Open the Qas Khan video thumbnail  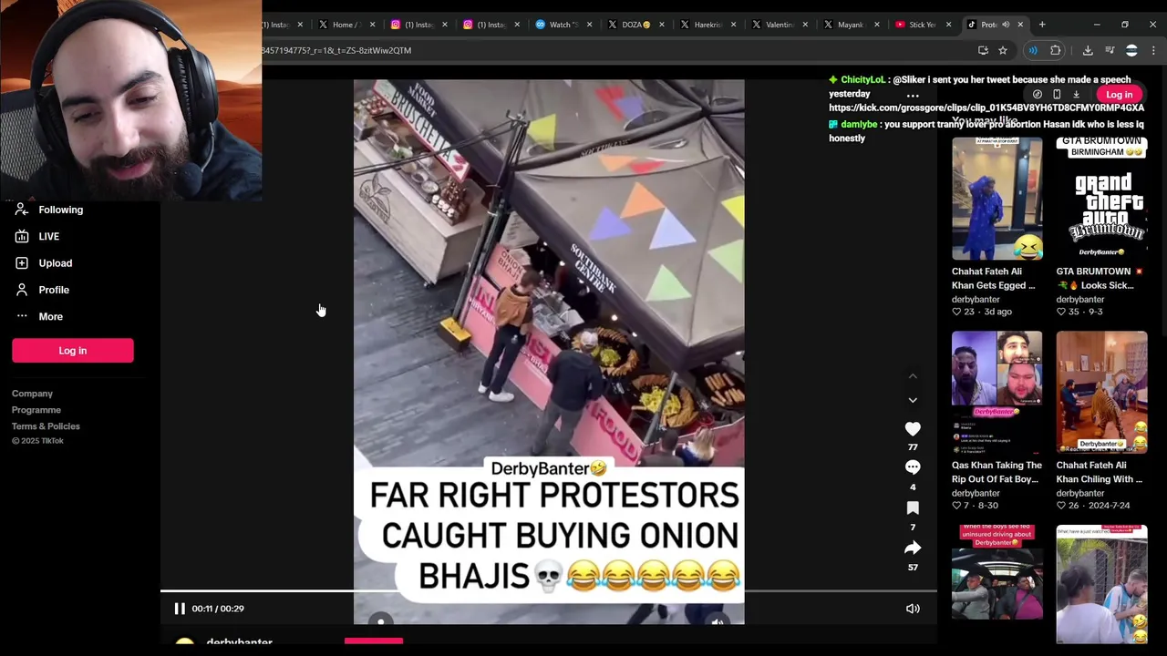pyautogui.click(x=997, y=393)
